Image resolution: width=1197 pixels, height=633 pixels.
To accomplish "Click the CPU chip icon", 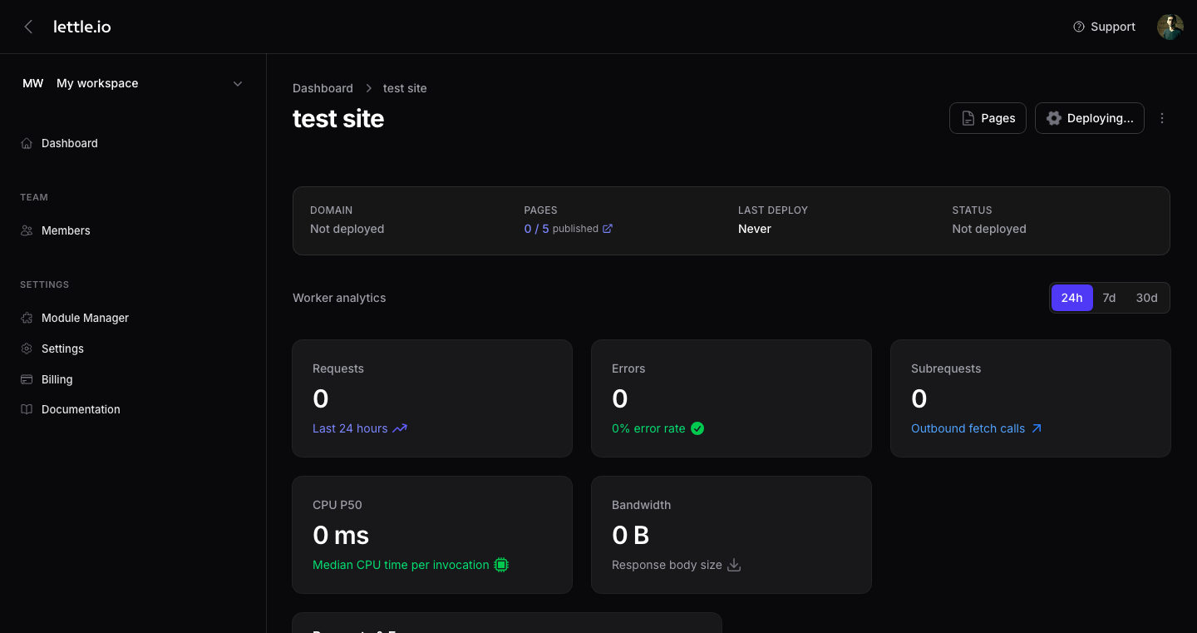I will (x=501, y=565).
